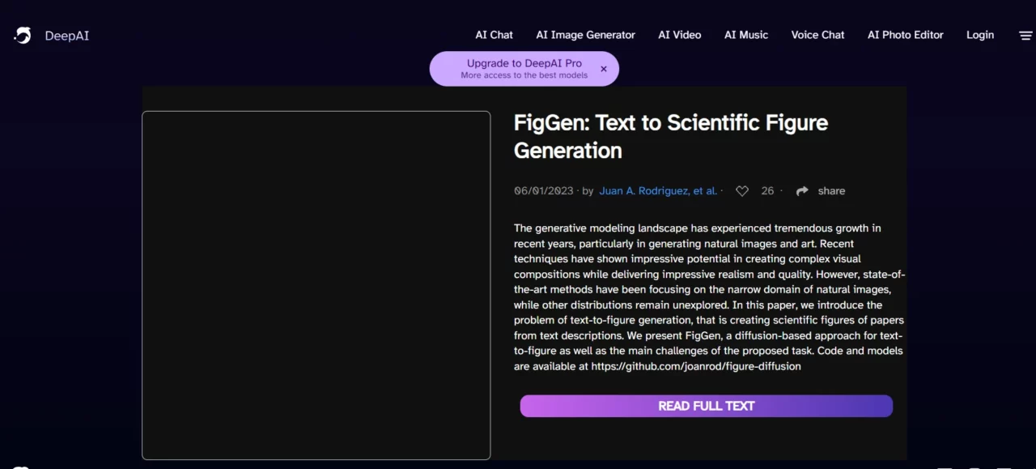This screenshot has width=1036, height=469.
Task: Click the READ FULL TEXT button
Action: [706, 406]
